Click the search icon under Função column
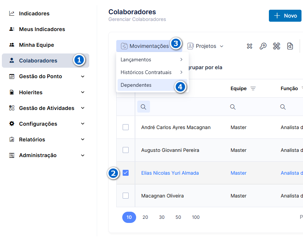This screenshot has width=303, height=239. [x=283, y=107]
